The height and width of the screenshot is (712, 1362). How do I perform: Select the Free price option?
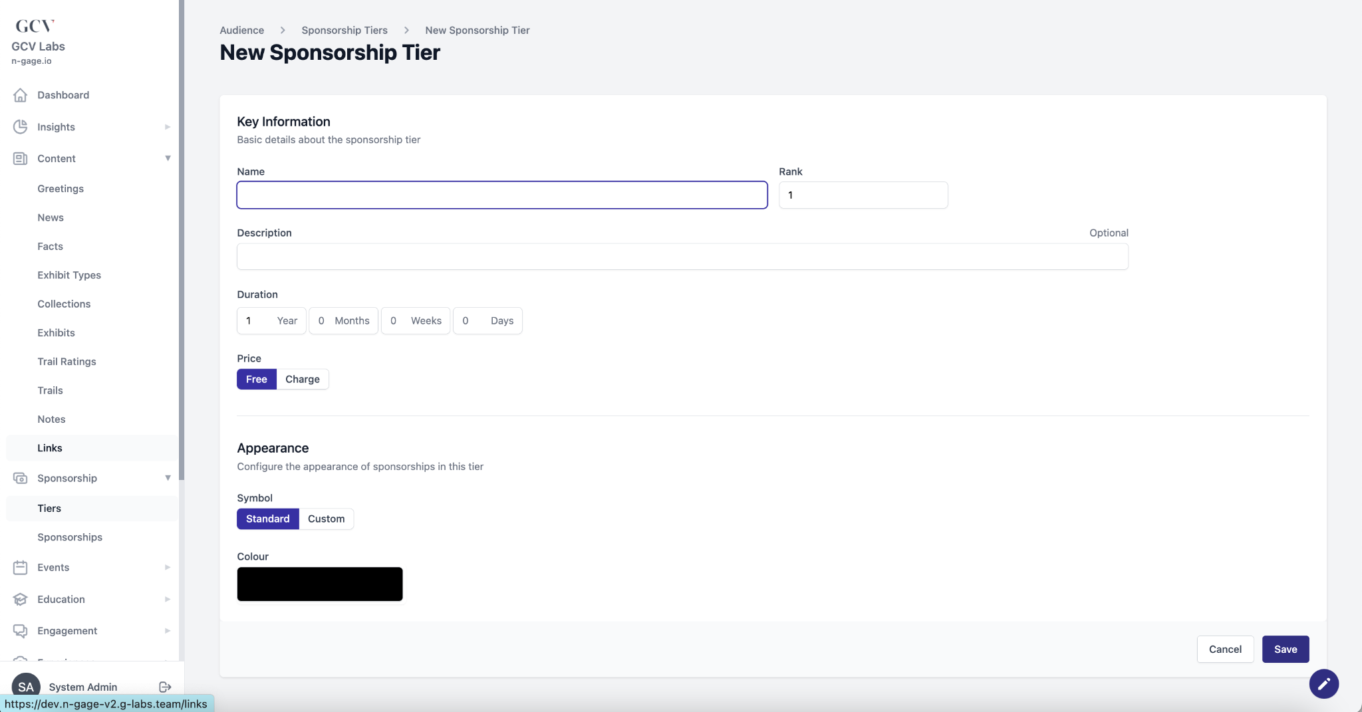pyautogui.click(x=256, y=379)
